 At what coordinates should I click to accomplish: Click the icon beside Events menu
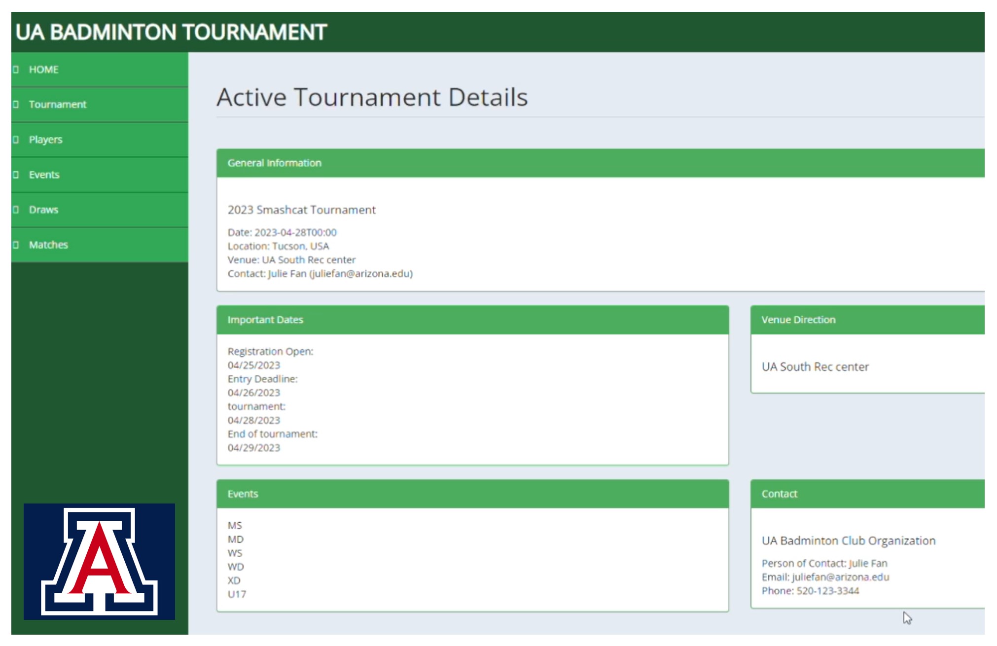16,175
